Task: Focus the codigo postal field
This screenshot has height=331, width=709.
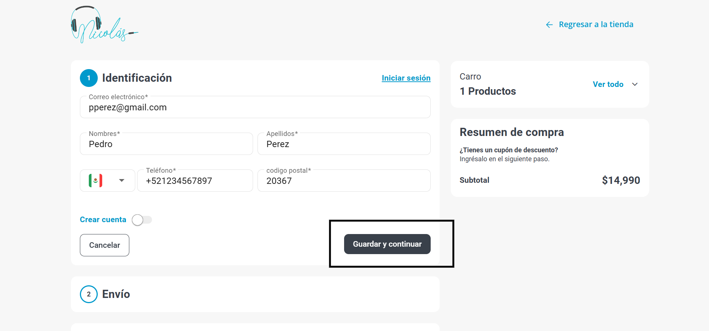Action: (x=344, y=181)
